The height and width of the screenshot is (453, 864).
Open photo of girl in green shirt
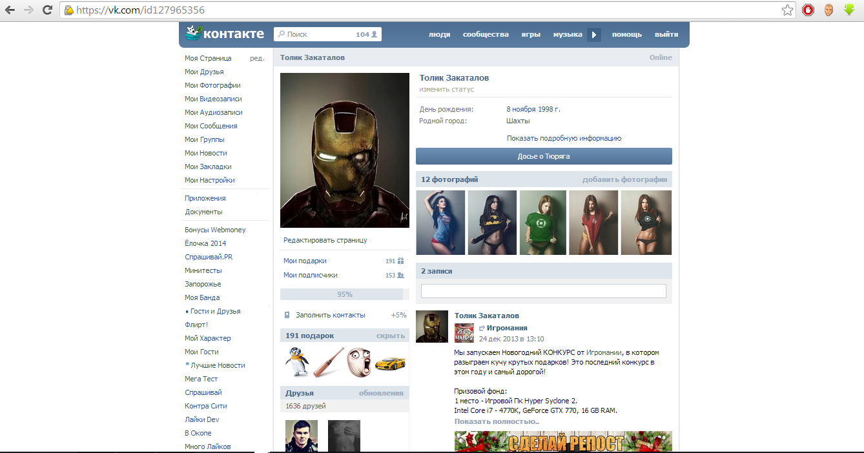click(x=543, y=223)
